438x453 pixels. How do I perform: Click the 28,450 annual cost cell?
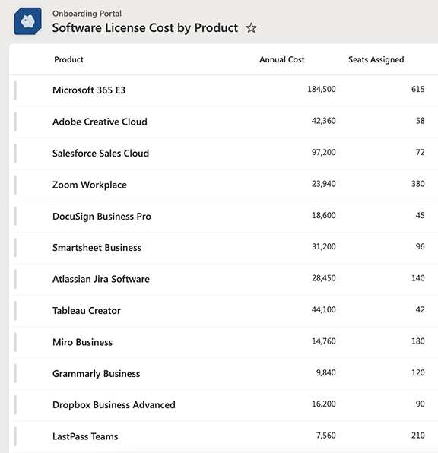[x=323, y=278]
